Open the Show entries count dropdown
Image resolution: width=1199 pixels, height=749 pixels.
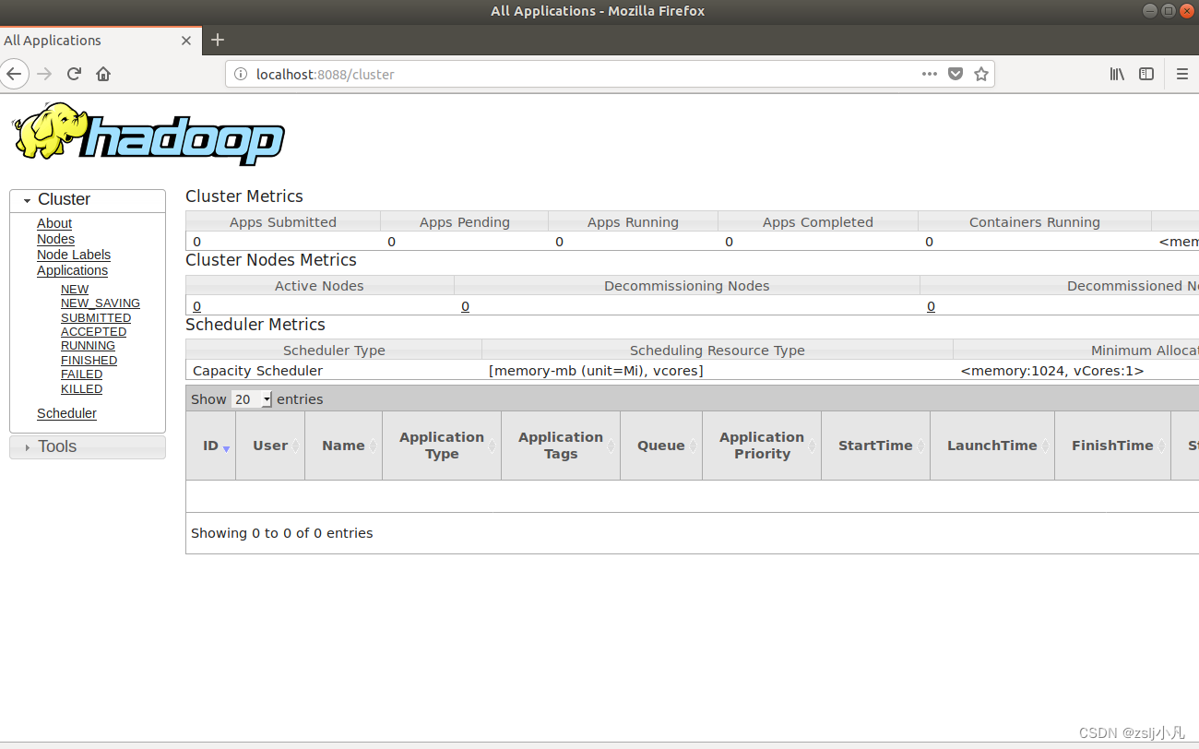pyautogui.click(x=252, y=399)
